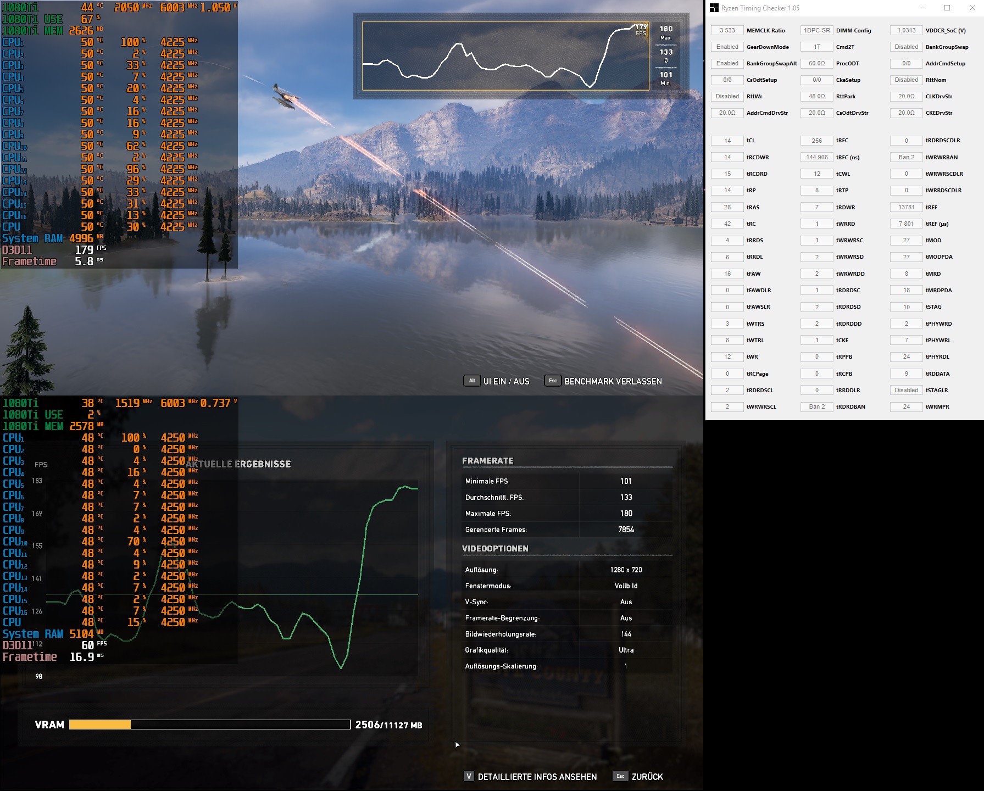The image size is (984, 791).
Task: Click the Frametime 16.9 ms overlay reading
Action: tap(53, 657)
